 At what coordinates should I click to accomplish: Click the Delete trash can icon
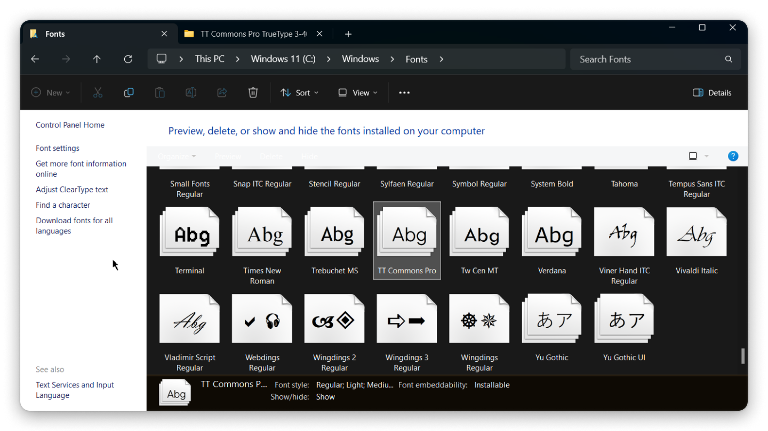(253, 93)
